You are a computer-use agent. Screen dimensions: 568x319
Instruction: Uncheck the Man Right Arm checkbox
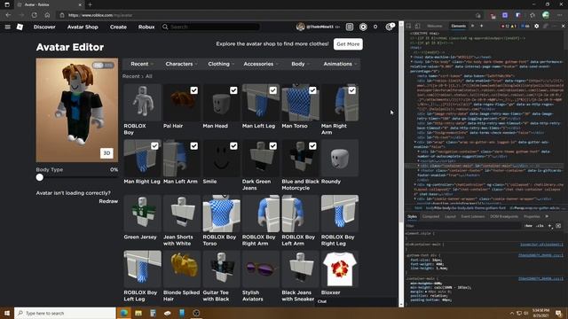tap(352, 90)
